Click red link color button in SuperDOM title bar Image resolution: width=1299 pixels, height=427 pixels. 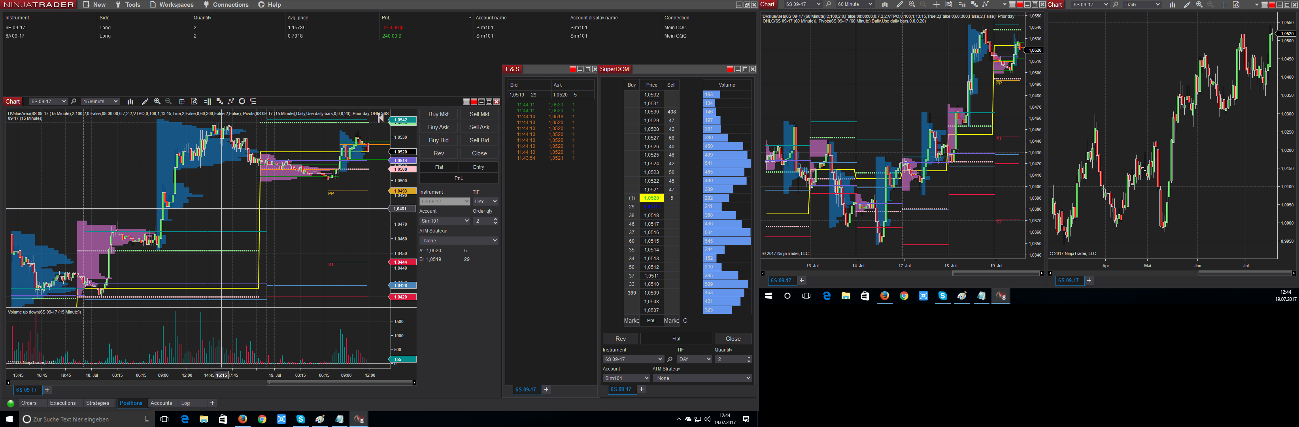pyautogui.click(x=730, y=70)
